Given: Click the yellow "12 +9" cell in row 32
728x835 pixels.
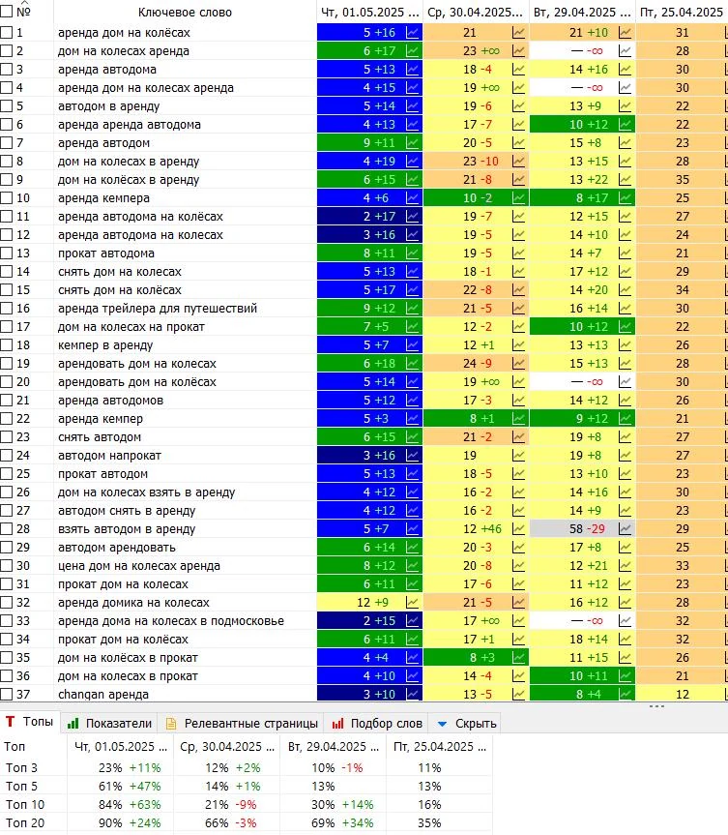Looking at the screenshot, I should [370, 602].
